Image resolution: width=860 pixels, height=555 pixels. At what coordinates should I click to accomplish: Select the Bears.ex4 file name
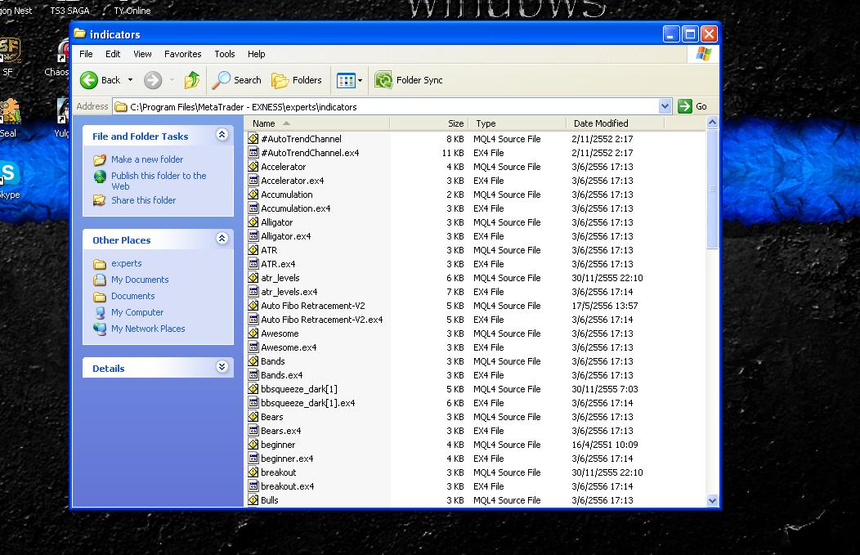pyautogui.click(x=281, y=431)
